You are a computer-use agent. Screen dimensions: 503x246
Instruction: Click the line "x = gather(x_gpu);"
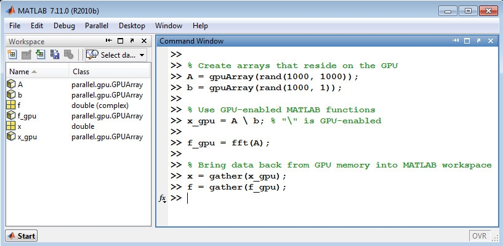pos(236,176)
